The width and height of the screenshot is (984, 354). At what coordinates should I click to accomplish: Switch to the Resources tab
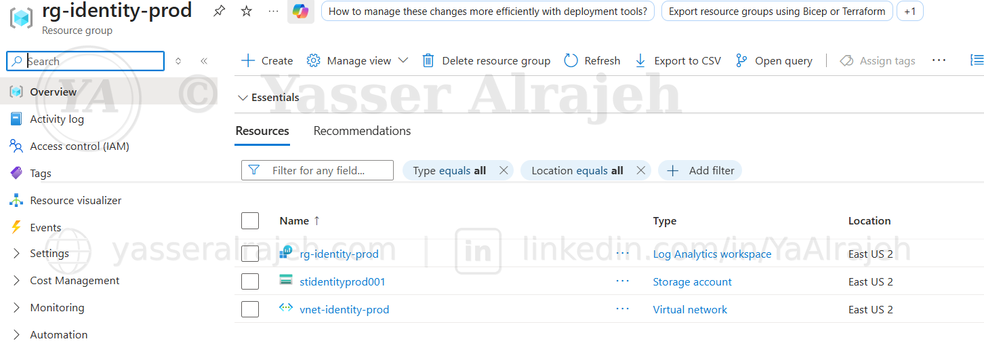tap(262, 131)
